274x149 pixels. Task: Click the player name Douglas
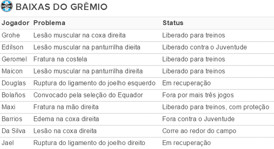coord(14,83)
